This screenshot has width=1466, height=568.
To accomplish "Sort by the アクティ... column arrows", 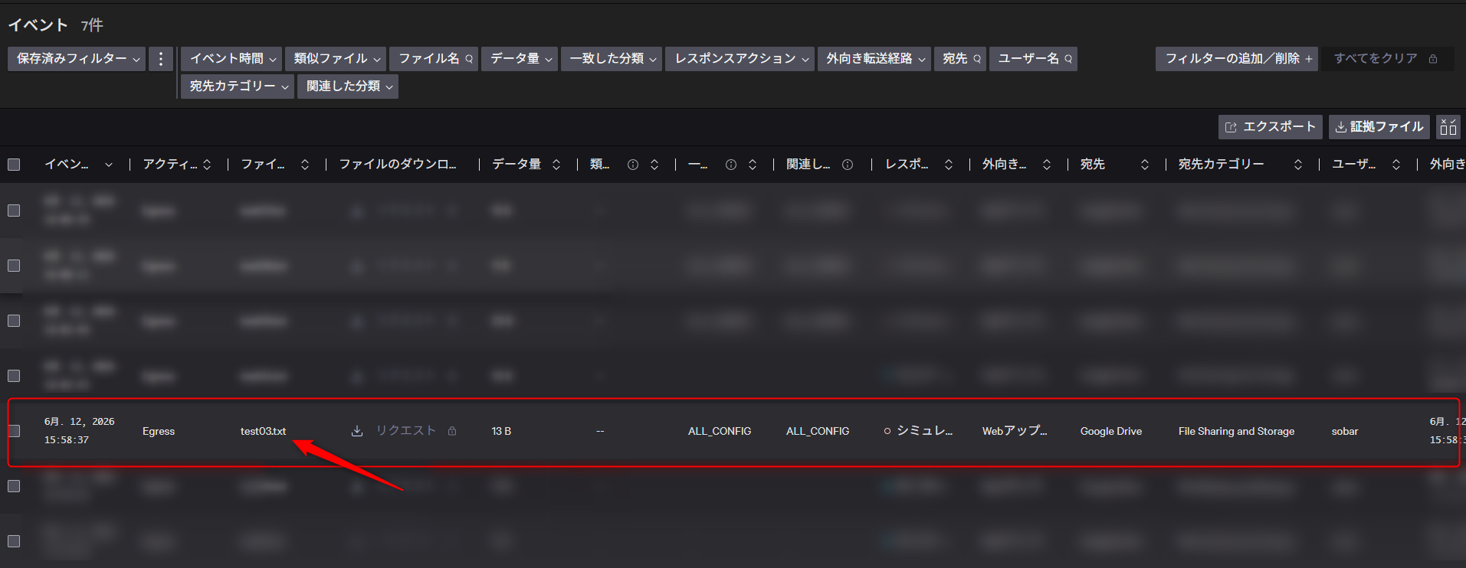I will (207, 165).
